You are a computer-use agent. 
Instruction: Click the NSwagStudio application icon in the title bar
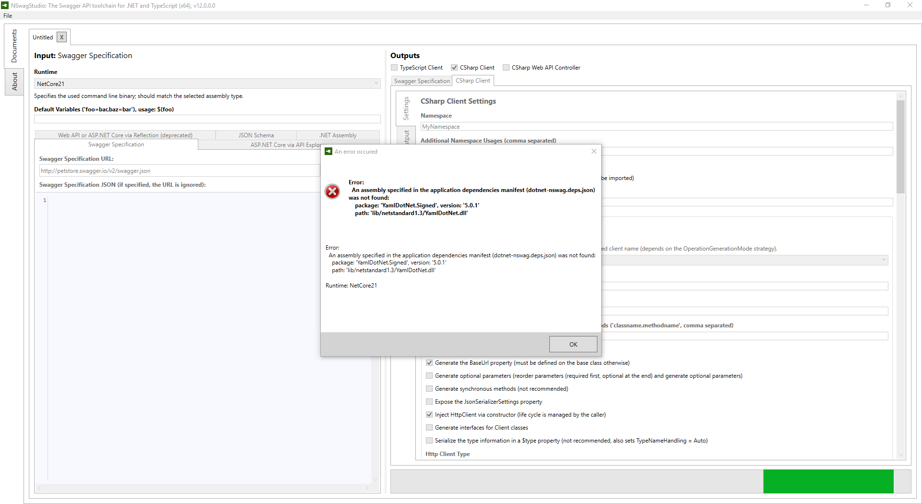tap(5, 5)
